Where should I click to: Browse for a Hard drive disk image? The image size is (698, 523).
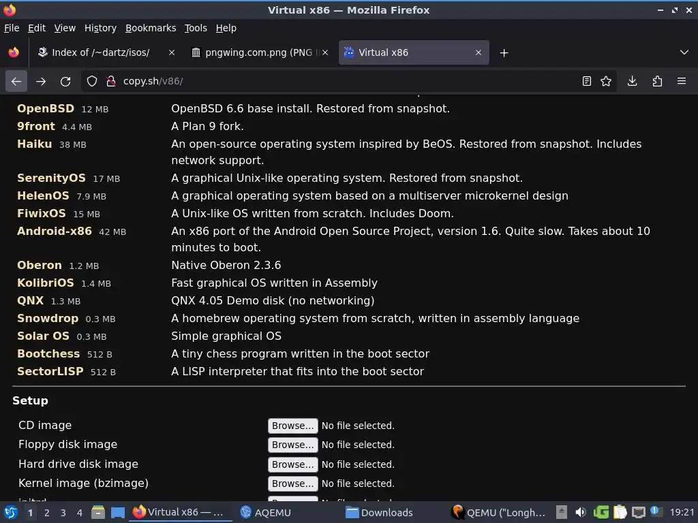[292, 464]
